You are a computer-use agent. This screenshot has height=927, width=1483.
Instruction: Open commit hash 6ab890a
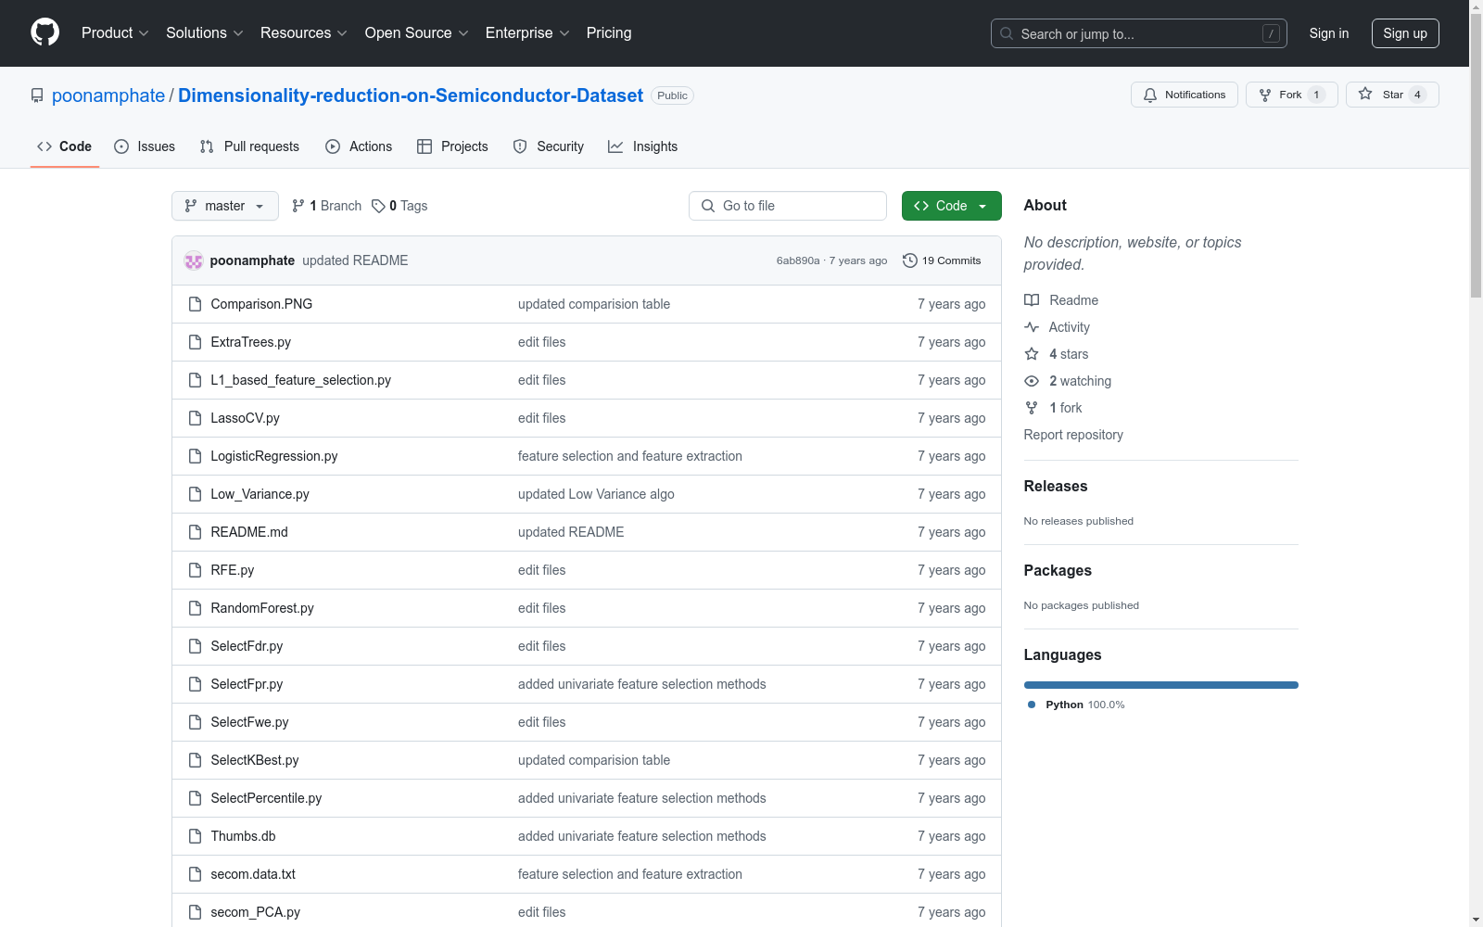point(798,260)
